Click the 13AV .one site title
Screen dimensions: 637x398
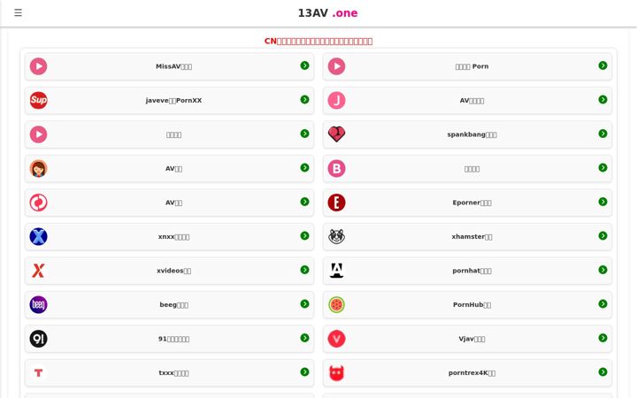pyautogui.click(x=327, y=13)
